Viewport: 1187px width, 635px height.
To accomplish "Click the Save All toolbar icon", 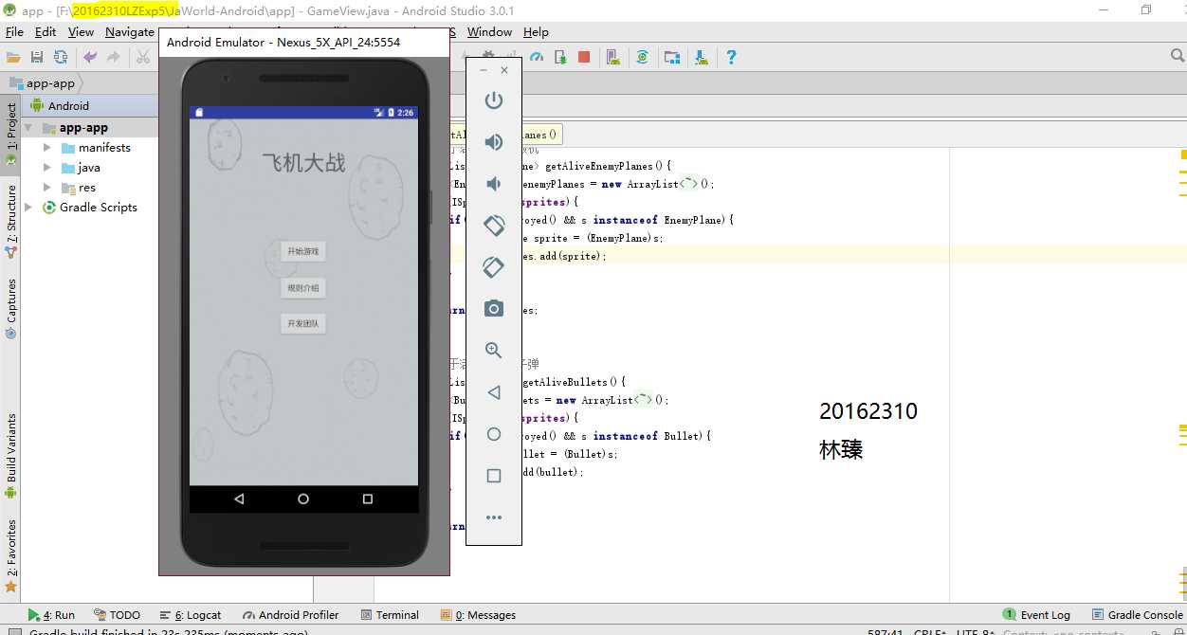I will click(37, 57).
